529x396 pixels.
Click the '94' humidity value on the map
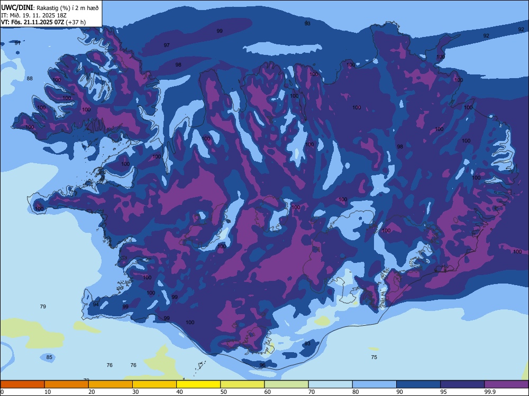[96, 305]
